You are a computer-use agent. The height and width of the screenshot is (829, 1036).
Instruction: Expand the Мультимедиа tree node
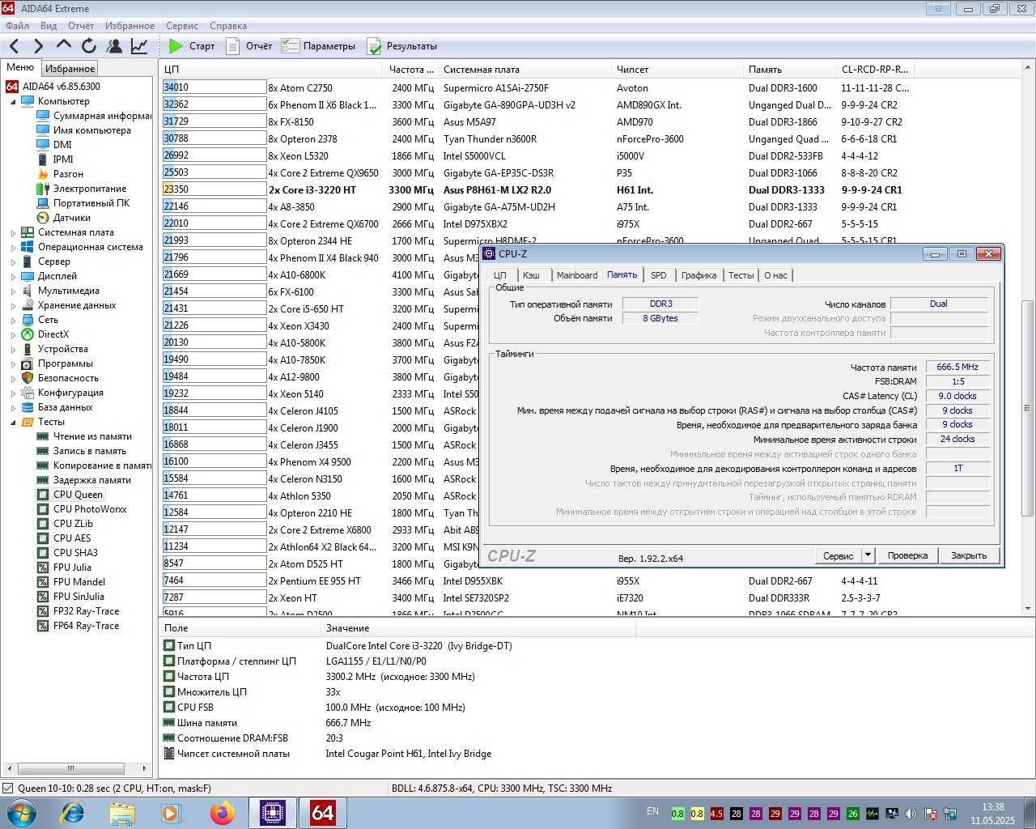(13, 291)
